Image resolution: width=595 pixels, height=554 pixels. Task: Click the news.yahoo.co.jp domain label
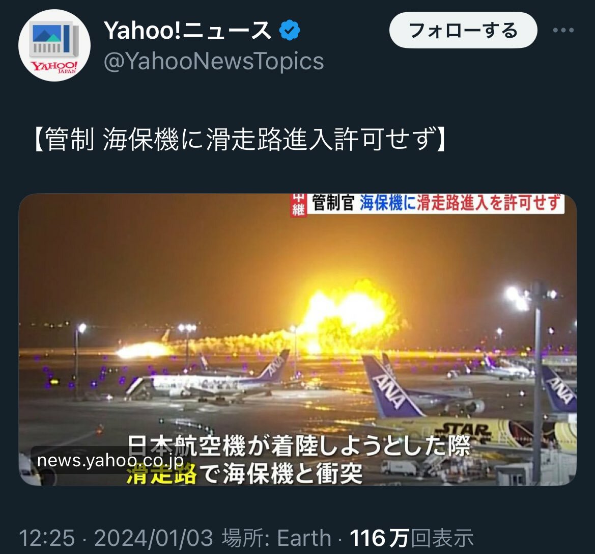click(x=110, y=460)
